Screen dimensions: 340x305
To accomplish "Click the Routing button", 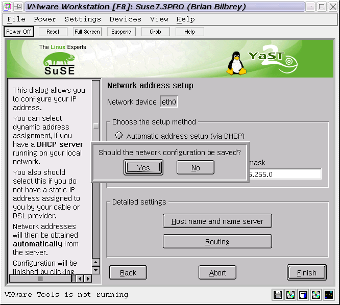I will point(217,241).
